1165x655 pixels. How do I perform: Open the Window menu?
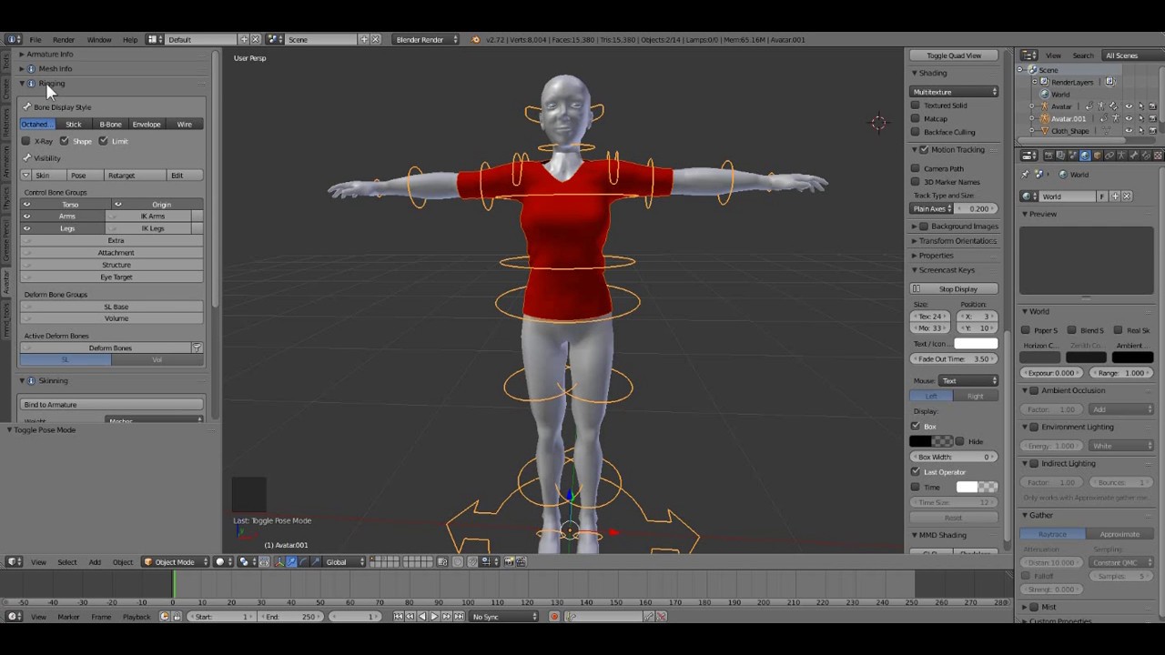[99, 39]
